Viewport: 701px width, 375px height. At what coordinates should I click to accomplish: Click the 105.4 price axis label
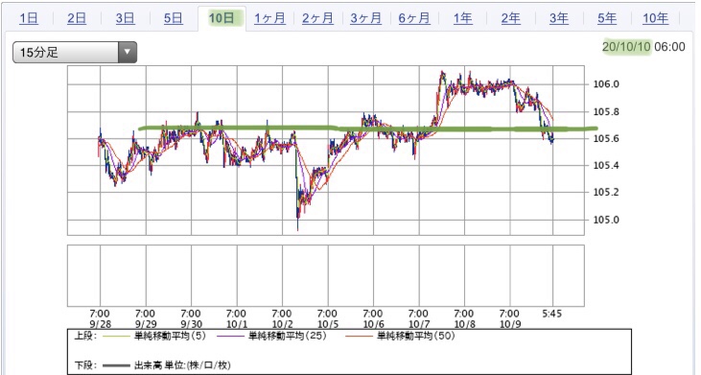tap(606, 165)
